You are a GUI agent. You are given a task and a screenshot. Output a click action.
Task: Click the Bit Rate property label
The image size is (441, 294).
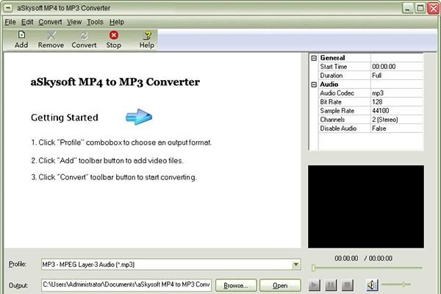(331, 102)
